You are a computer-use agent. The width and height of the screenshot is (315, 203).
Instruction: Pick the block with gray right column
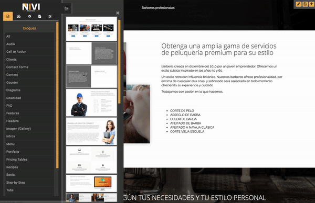pyautogui.click(x=91, y=53)
